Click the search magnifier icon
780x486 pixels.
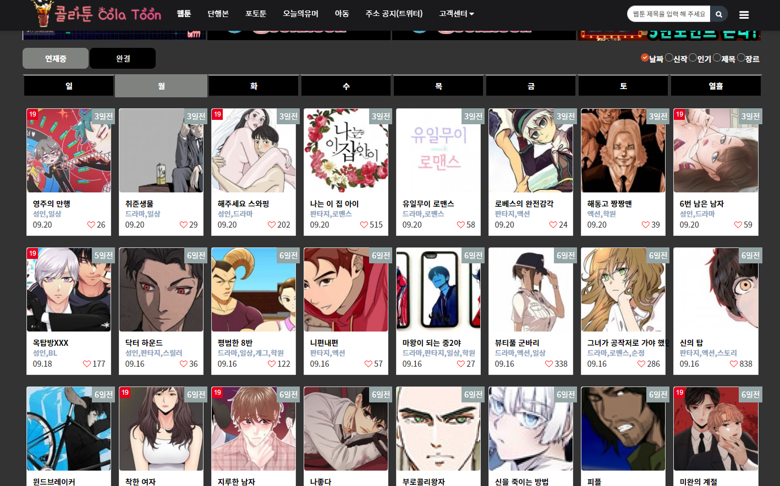719,14
